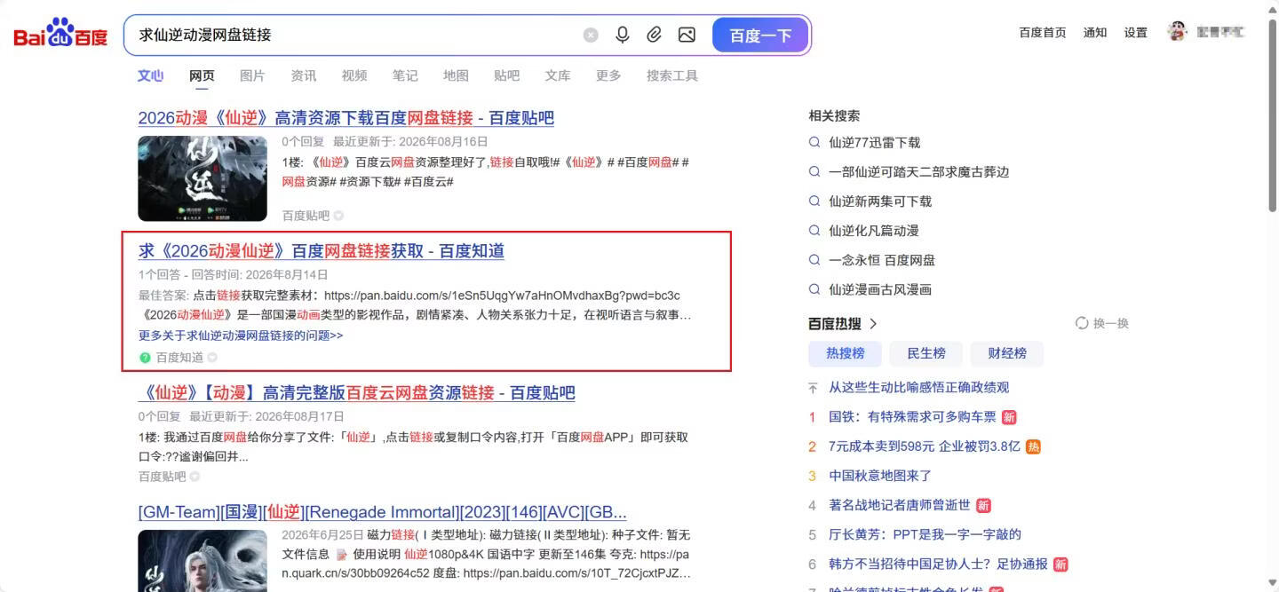This screenshot has width=1279, height=592.
Task: Switch to 资讯 tab
Action: pos(304,75)
